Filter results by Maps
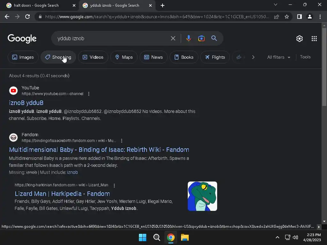327x245 pixels. pyautogui.click(x=124, y=57)
